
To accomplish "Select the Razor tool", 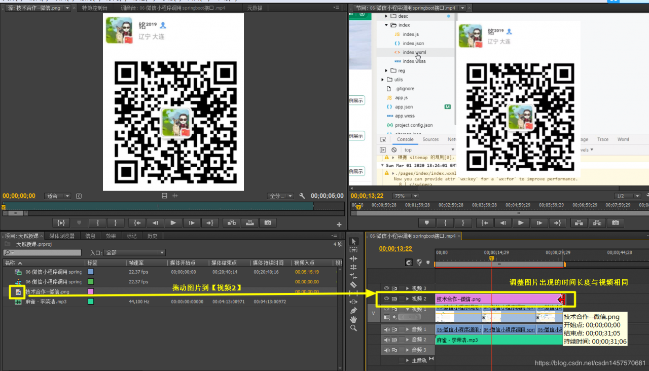I will click(354, 284).
